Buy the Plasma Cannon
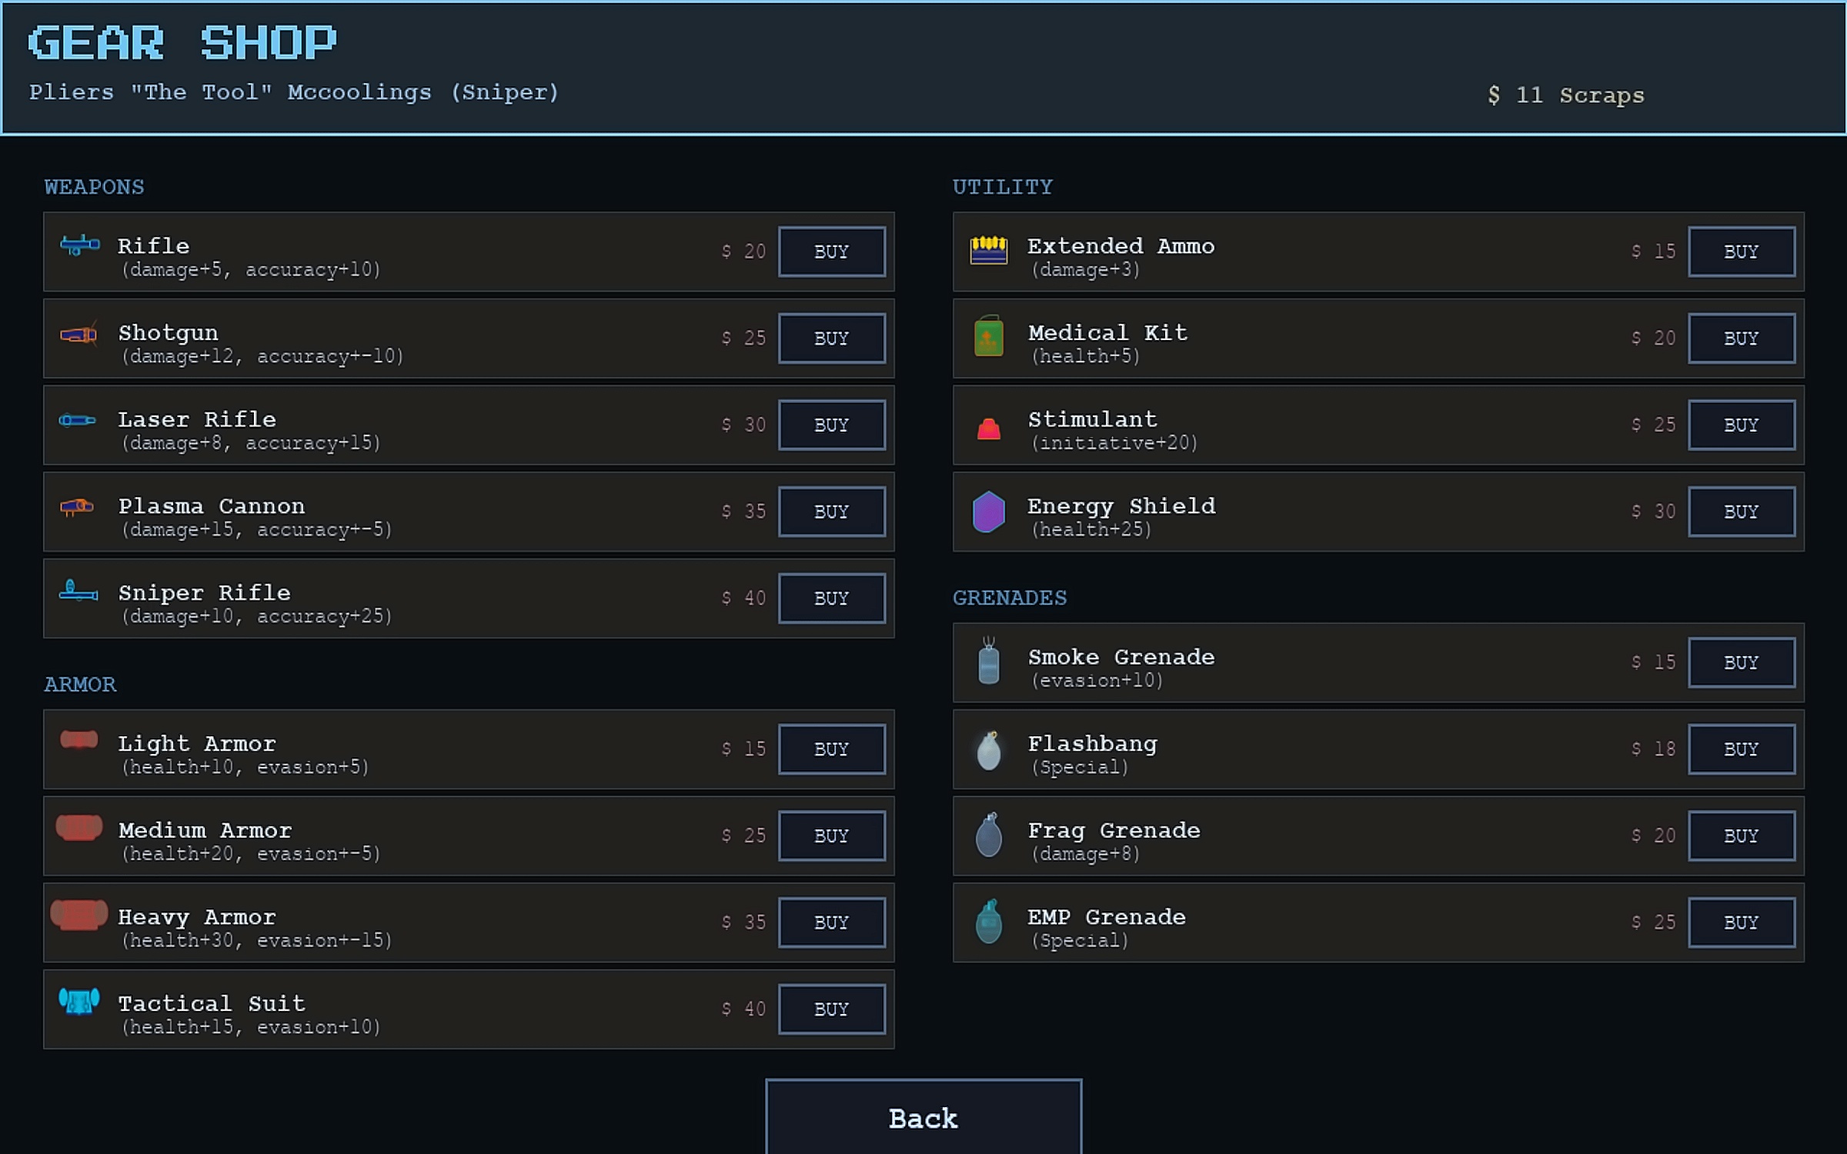Screen dimensions: 1847x1154 click(x=831, y=512)
